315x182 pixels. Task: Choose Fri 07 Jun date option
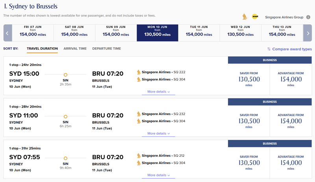coord(33,33)
